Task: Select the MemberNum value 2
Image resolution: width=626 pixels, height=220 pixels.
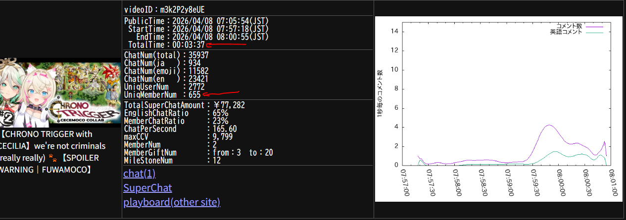Action: click(214, 145)
